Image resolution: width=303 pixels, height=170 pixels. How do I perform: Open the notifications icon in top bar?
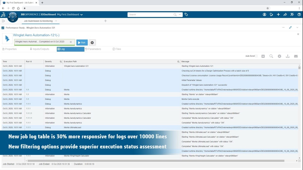(271, 14)
